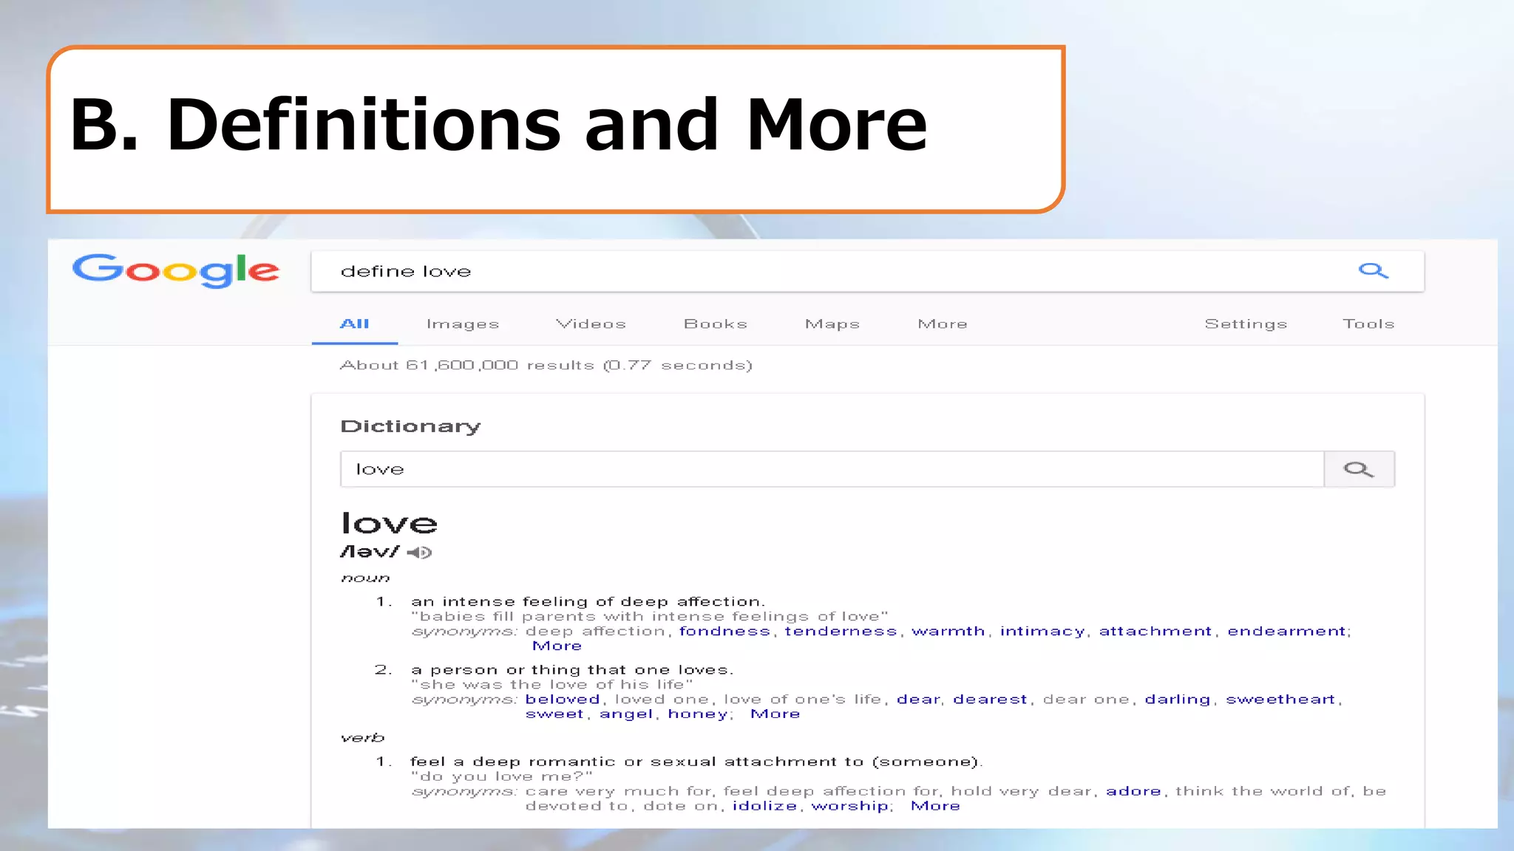Play the love pronunciation audio
Viewport: 1514px width, 851px height.
pyautogui.click(x=419, y=553)
